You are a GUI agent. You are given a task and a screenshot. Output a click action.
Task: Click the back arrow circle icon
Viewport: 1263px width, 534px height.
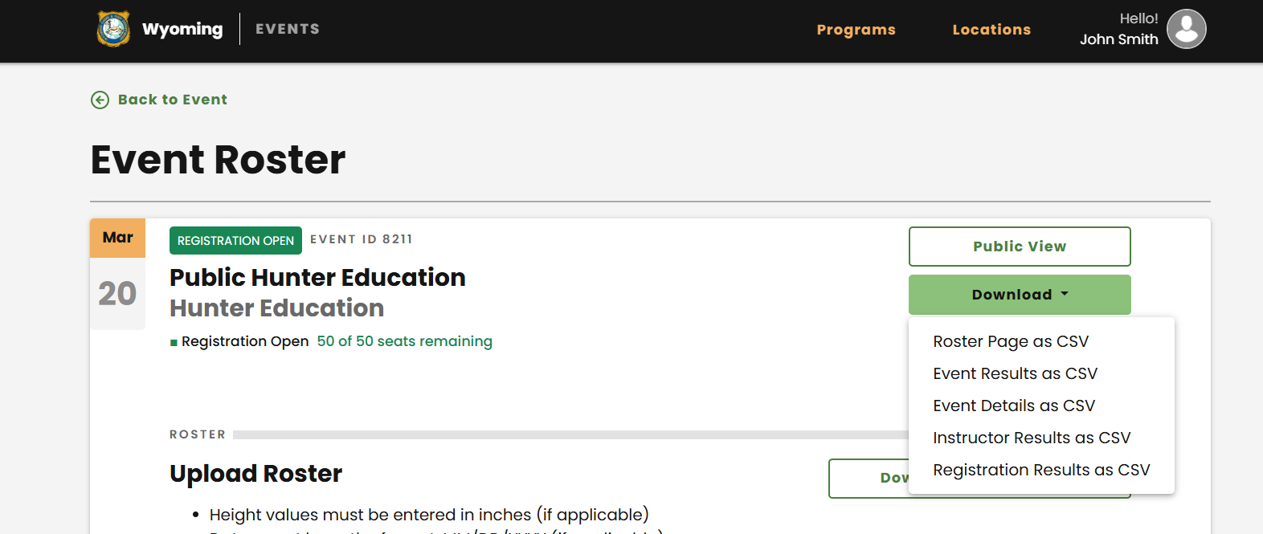[100, 100]
